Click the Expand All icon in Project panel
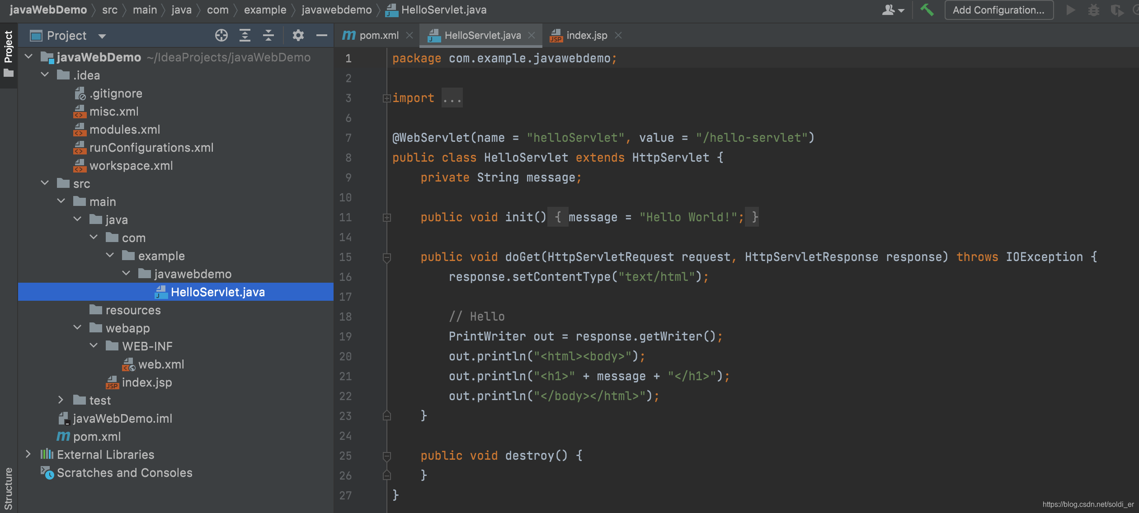The image size is (1139, 513). click(x=245, y=35)
